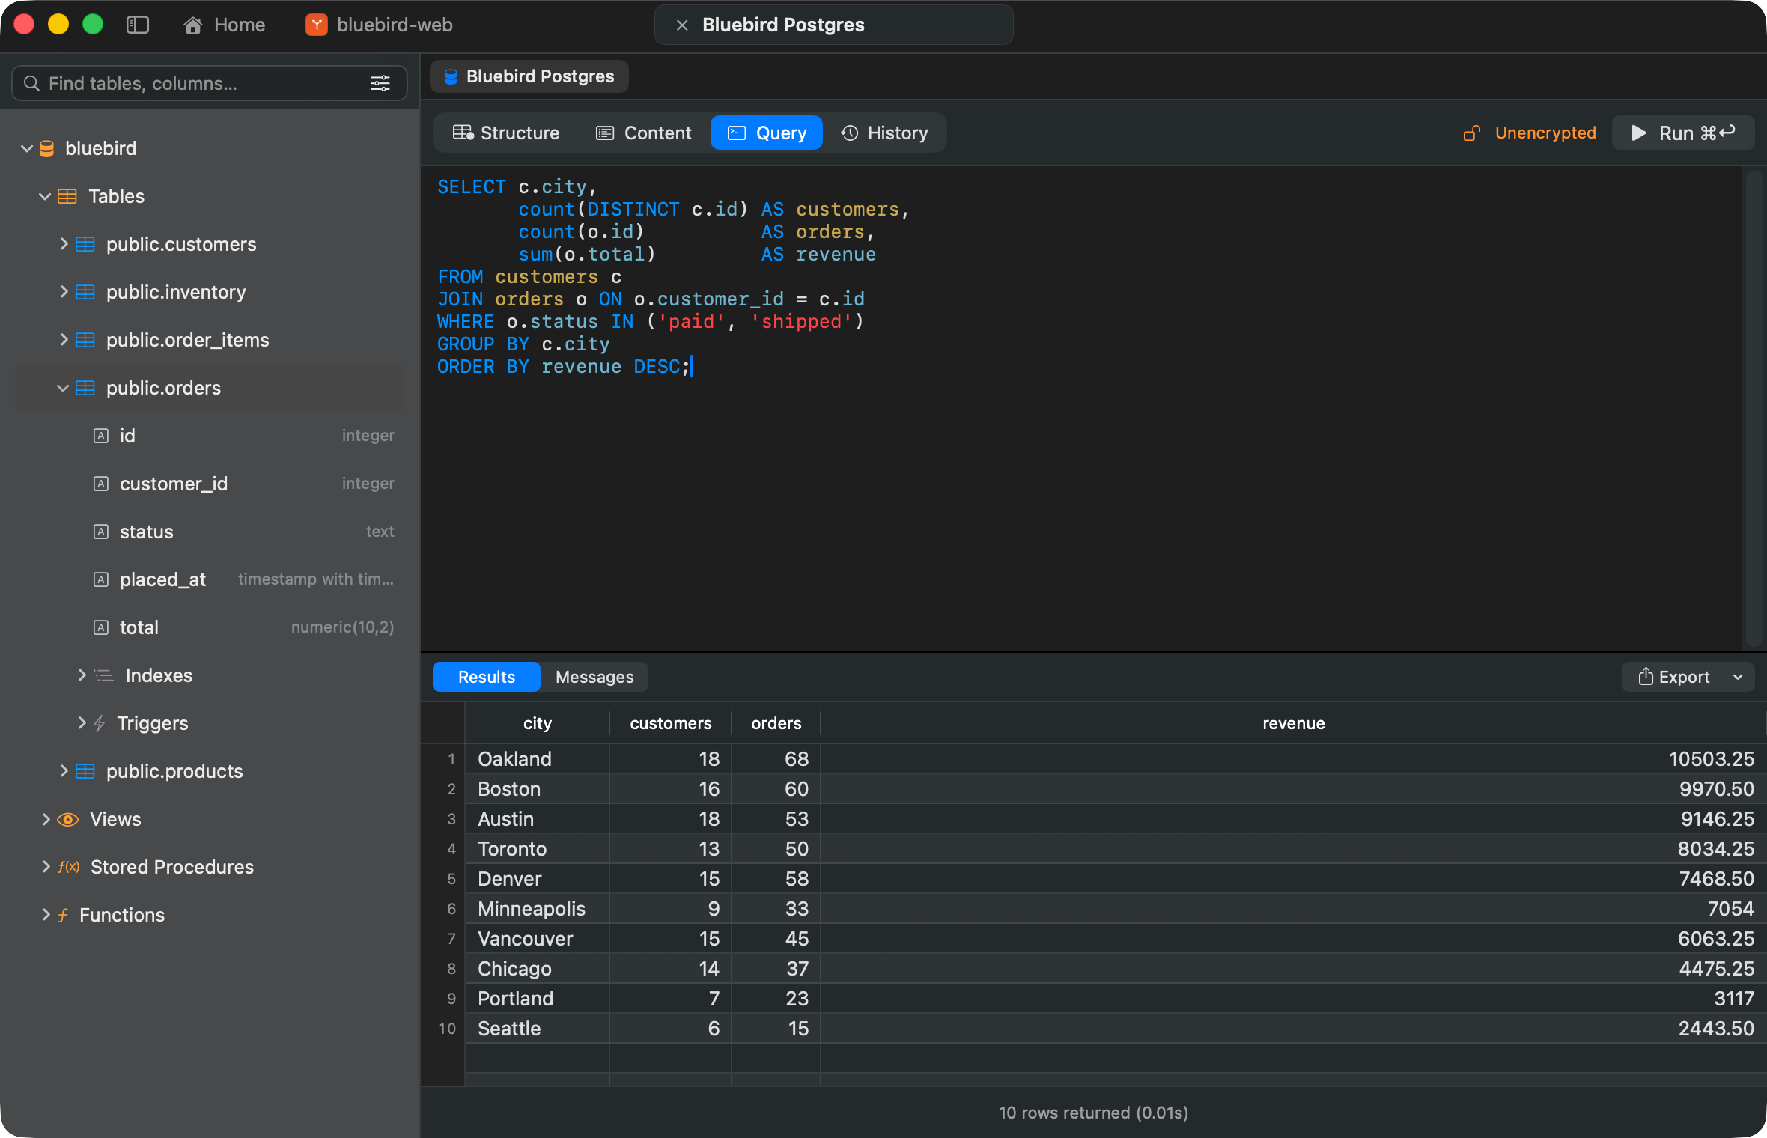The image size is (1767, 1138).
Task: Switch to the Structure tab
Action: click(x=506, y=133)
